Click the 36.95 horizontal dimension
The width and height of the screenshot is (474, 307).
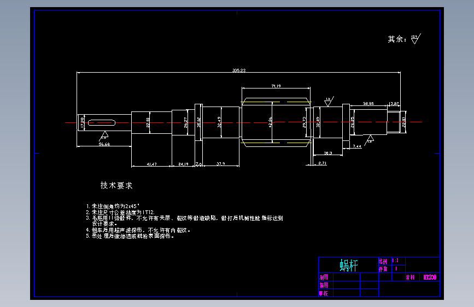(368, 103)
